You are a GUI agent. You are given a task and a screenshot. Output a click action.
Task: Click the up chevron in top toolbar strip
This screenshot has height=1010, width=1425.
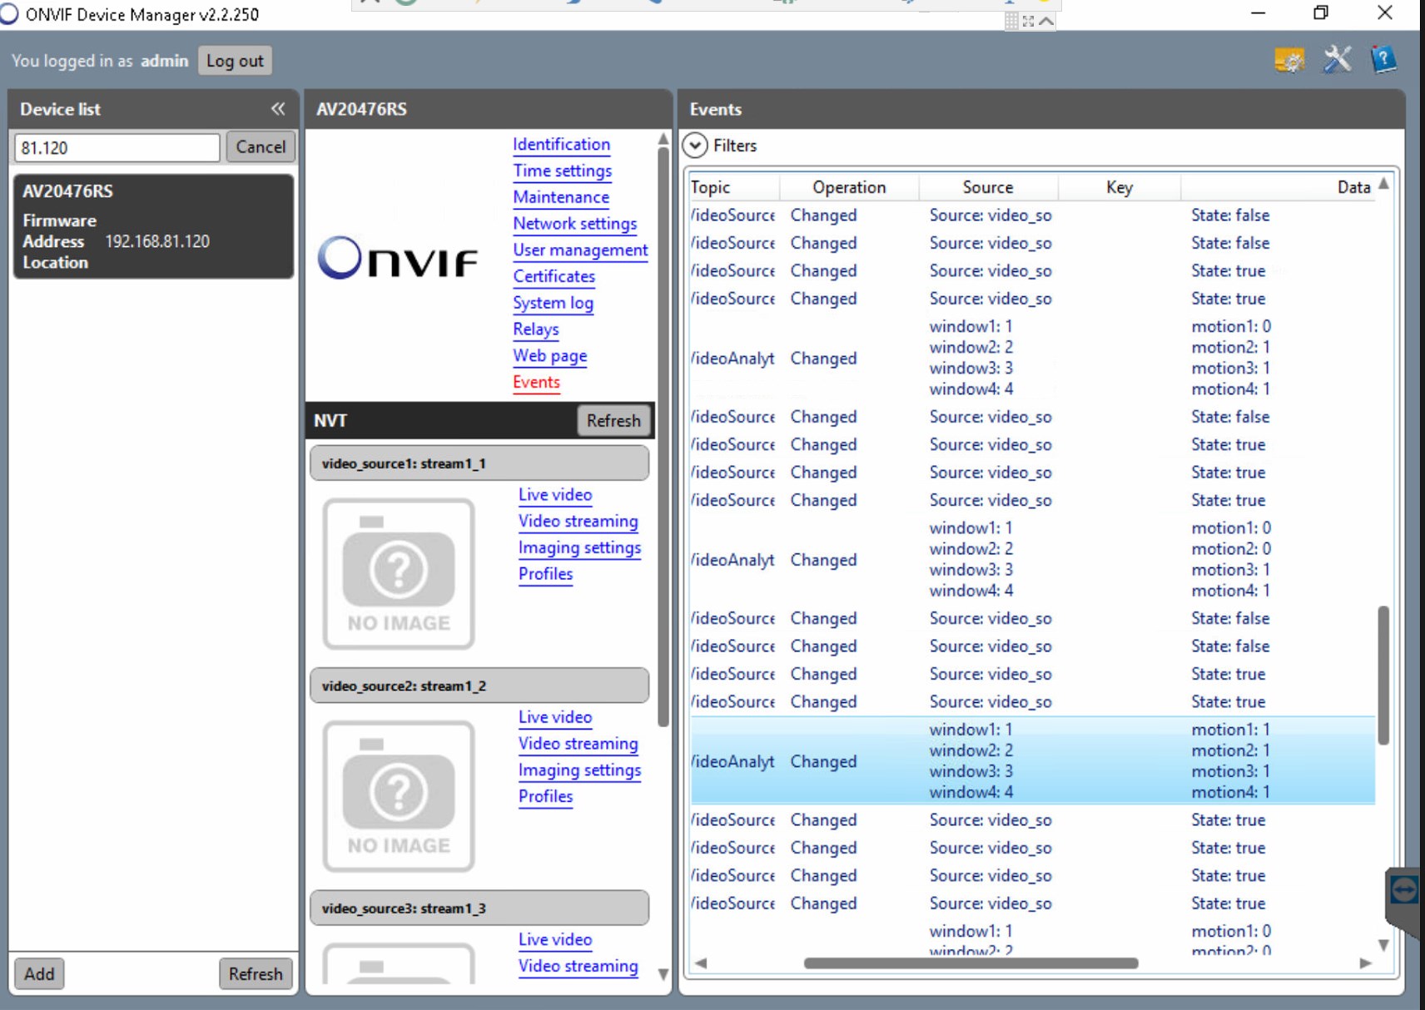click(x=1046, y=21)
